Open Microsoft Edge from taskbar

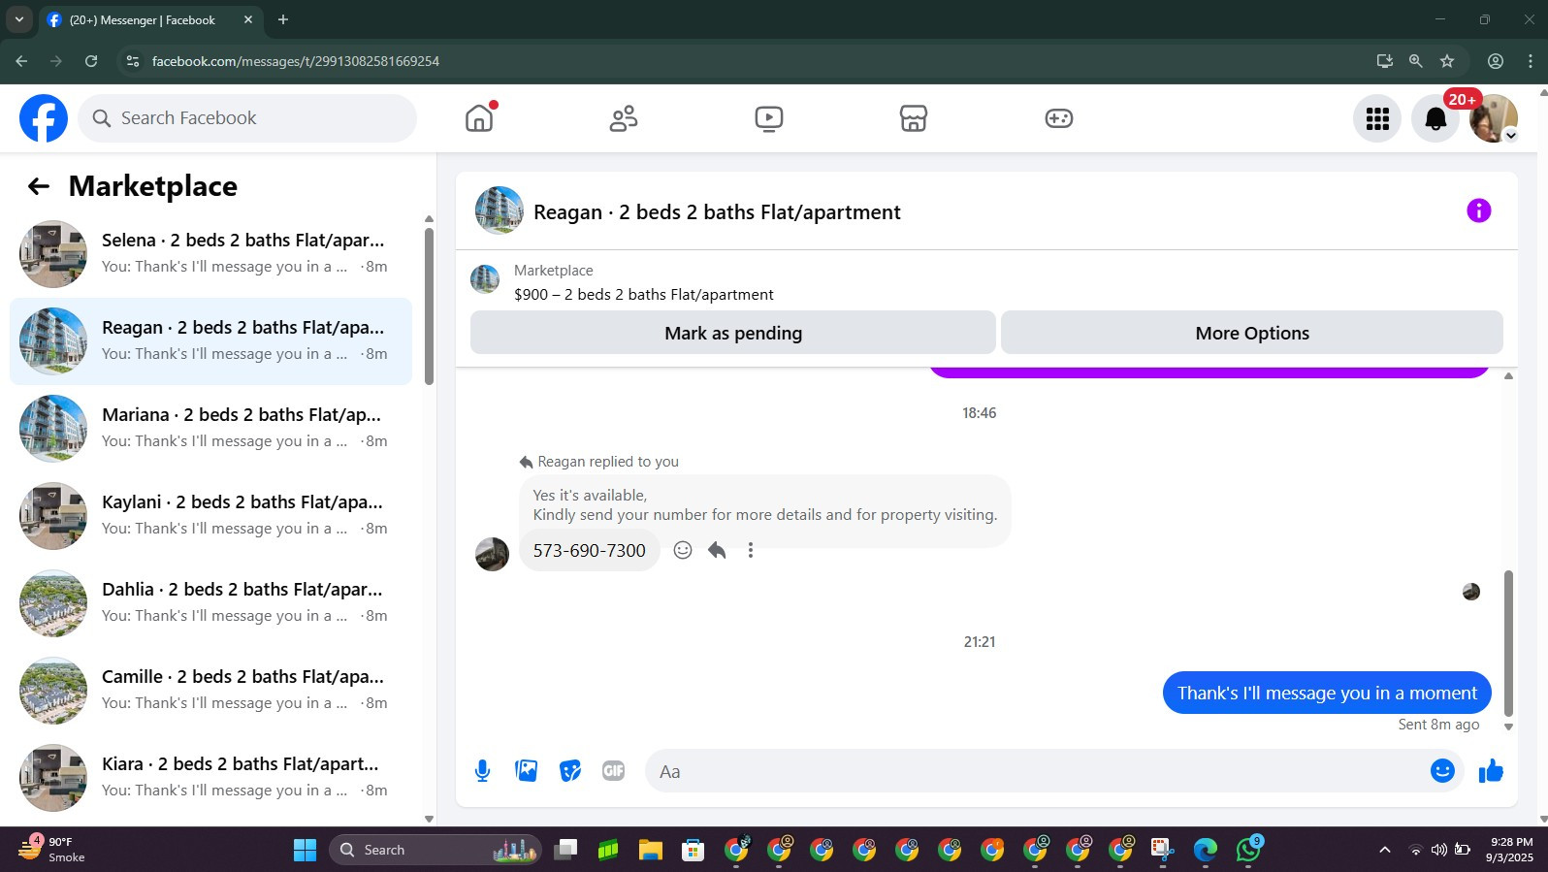pos(1206,850)
